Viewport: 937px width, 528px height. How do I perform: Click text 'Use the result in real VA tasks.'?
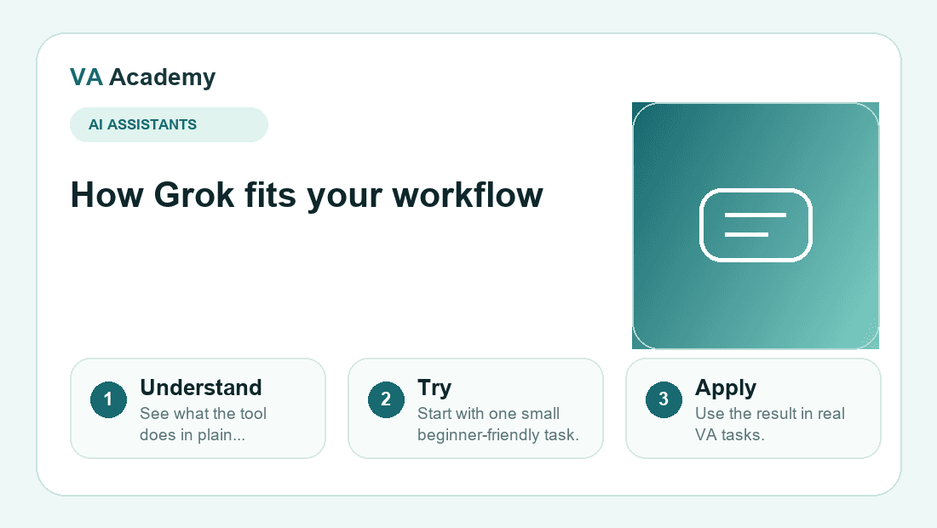[x=770, y=424]
